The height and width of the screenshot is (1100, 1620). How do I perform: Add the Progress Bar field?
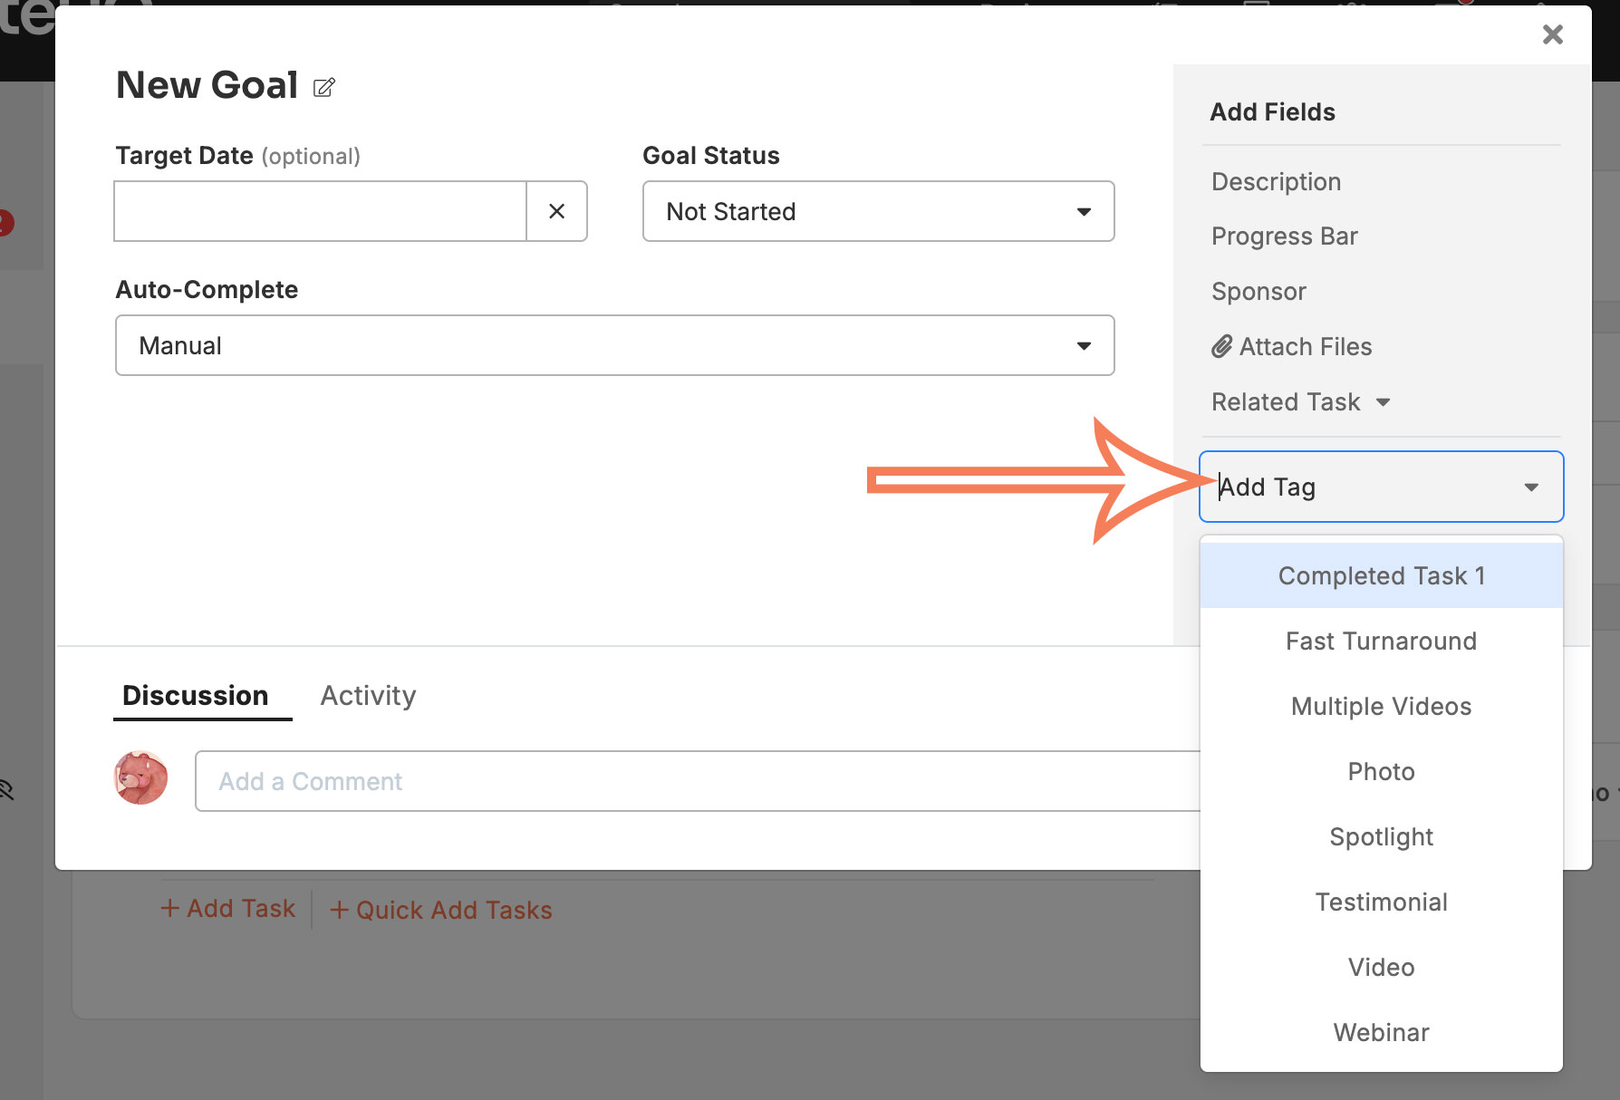[1284, 236]
